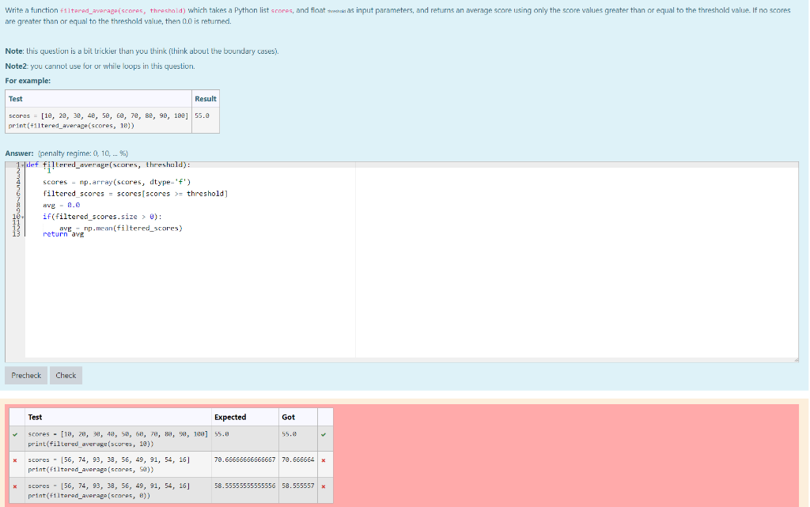Click the results test cell with threshold 0
Image resolution: width=810 pixels, height=507 pixels.
pyautogui.click(x=118, y=490)
